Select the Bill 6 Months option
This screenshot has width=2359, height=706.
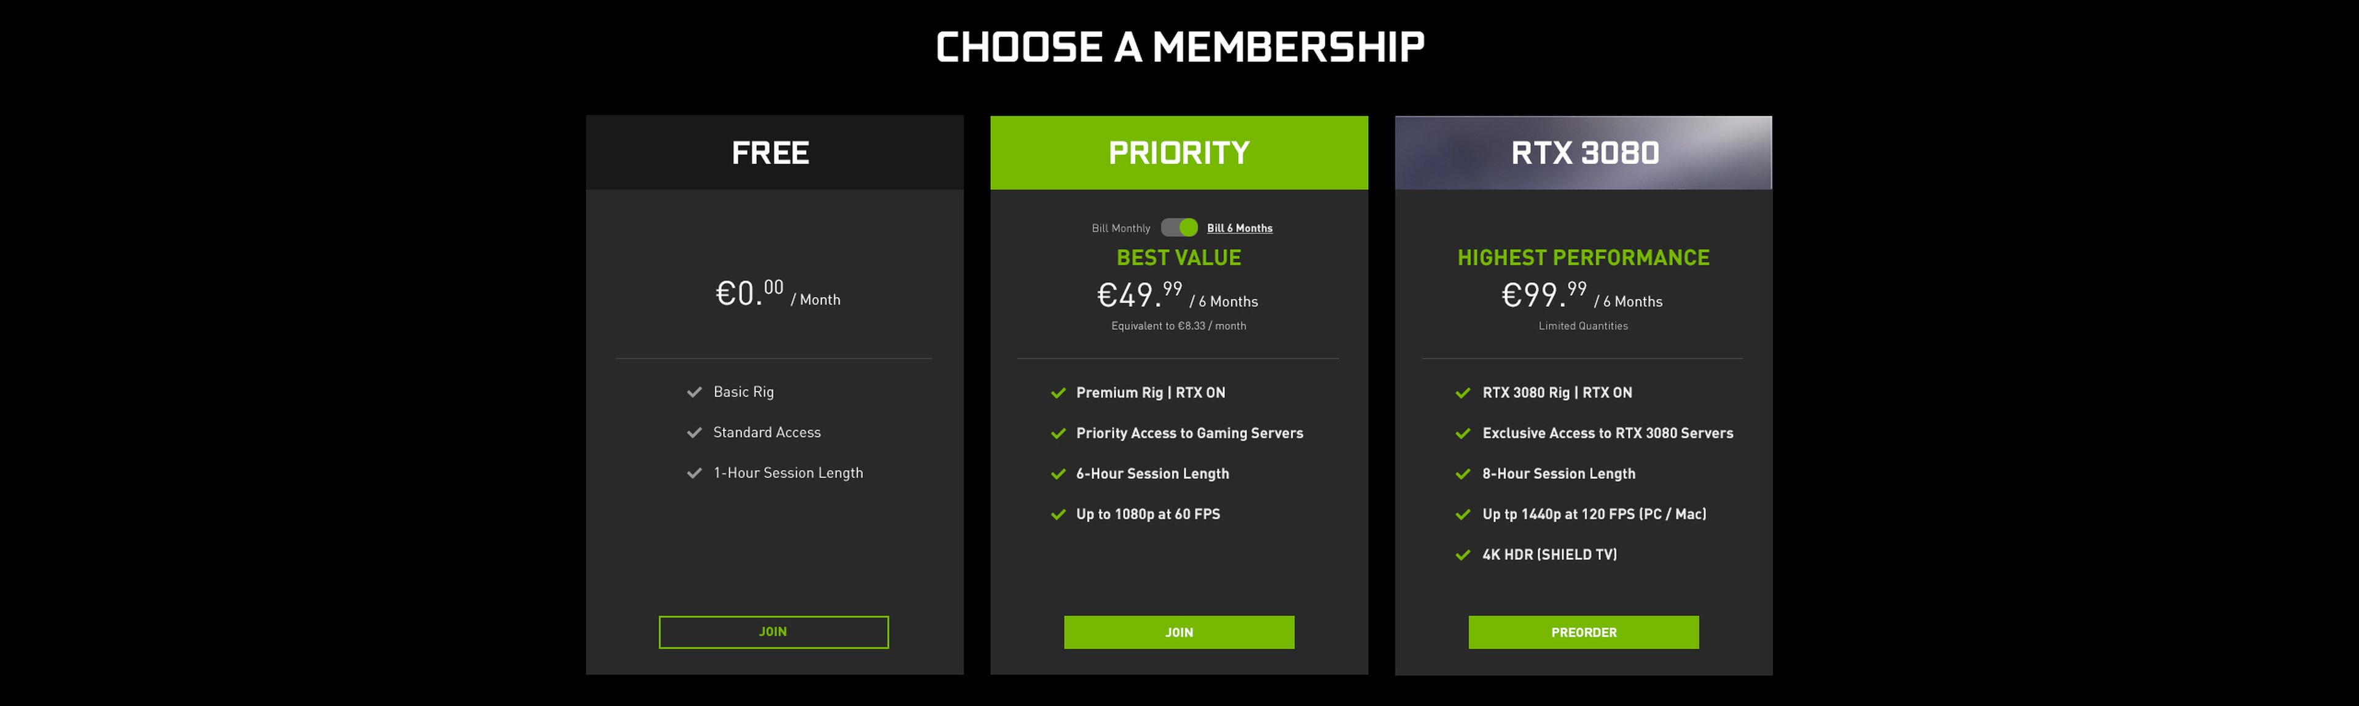[1238, 227]
